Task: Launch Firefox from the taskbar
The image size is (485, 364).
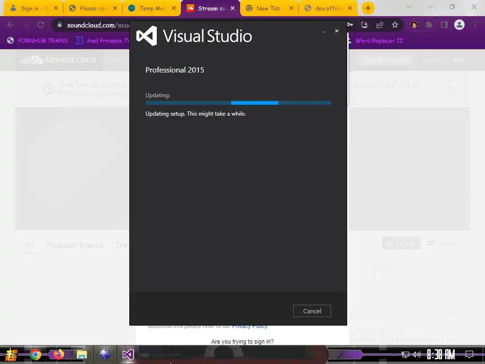Action: coord(58,355)
